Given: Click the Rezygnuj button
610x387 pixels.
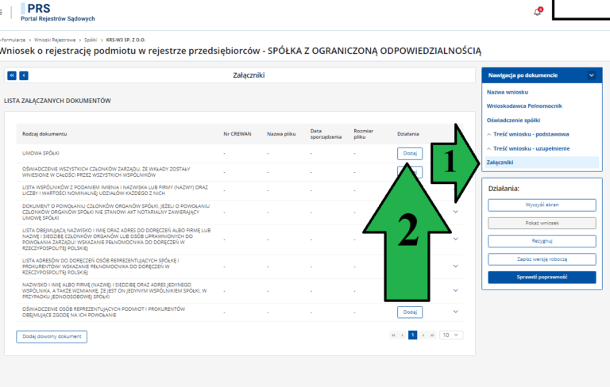Looking at the screenshot, I should pos(542,241).
